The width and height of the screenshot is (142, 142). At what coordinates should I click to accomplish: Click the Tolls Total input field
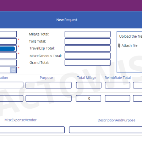coord(88,42)
